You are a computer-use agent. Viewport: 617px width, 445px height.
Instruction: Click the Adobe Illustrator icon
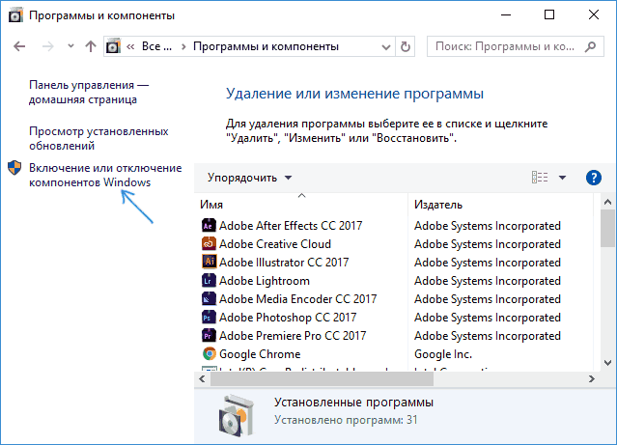coord(209,262)
